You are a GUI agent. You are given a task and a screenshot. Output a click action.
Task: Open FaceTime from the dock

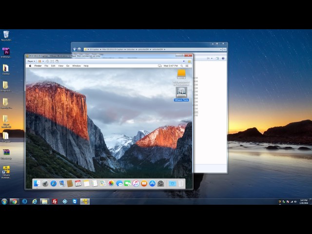128,183
